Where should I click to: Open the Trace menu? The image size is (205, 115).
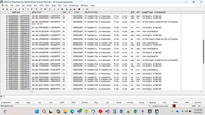pyautogui.click(x=53, y=5)
